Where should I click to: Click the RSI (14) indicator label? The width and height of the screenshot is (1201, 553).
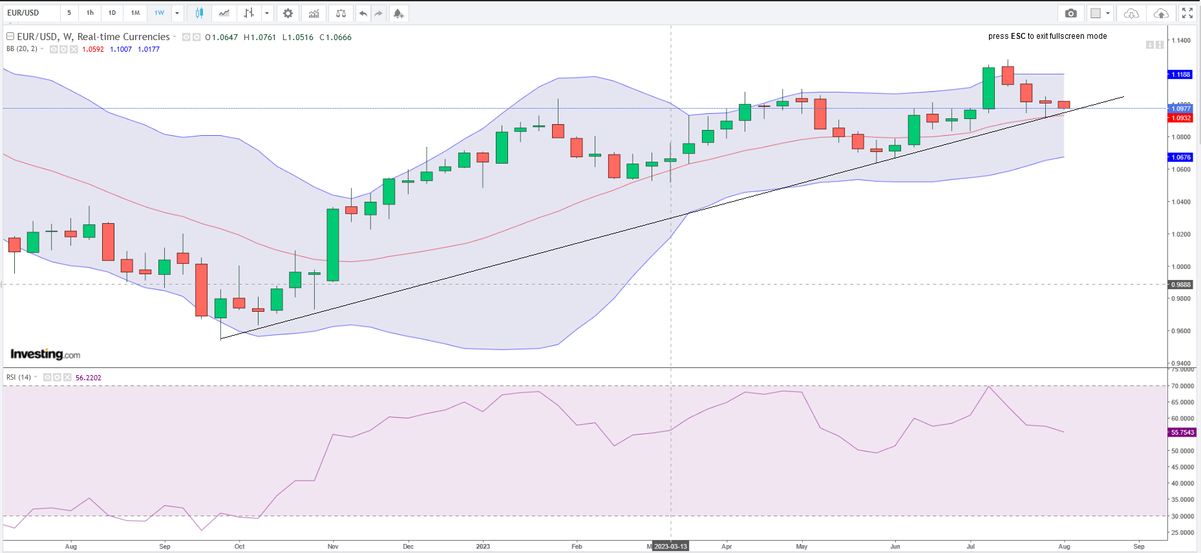(x=19, y=377)
